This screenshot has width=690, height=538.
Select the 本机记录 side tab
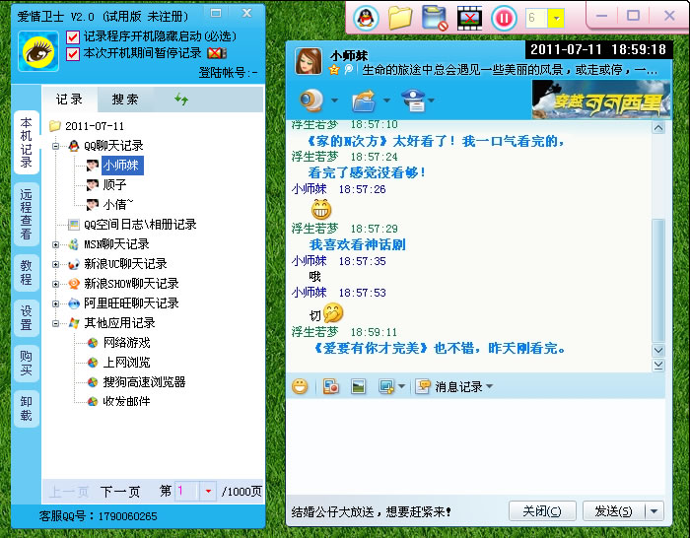(26, 143)
